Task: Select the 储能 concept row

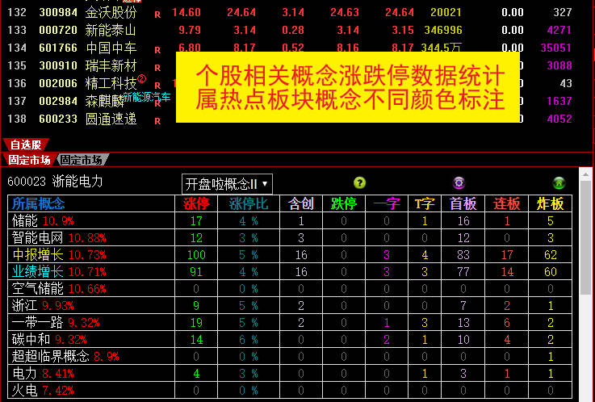Action: pos(24,220)
